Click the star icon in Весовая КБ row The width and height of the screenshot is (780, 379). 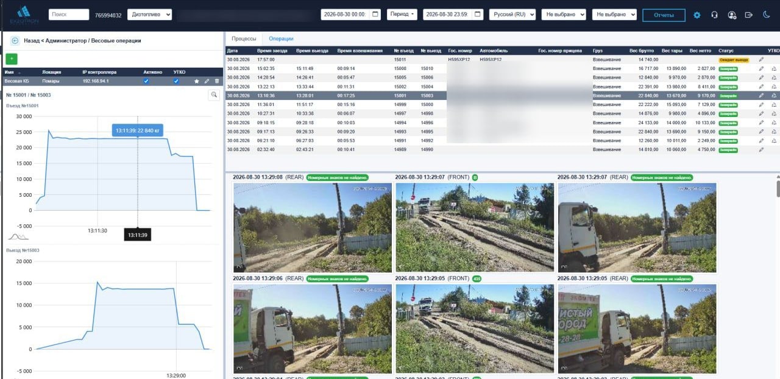pyautogui.click(x=196, y=81)
